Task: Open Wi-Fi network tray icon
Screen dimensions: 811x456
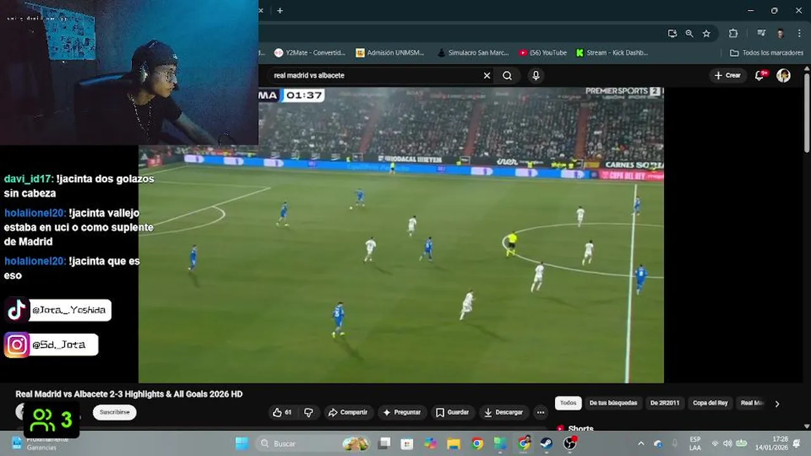Action: tap(715, 443)
